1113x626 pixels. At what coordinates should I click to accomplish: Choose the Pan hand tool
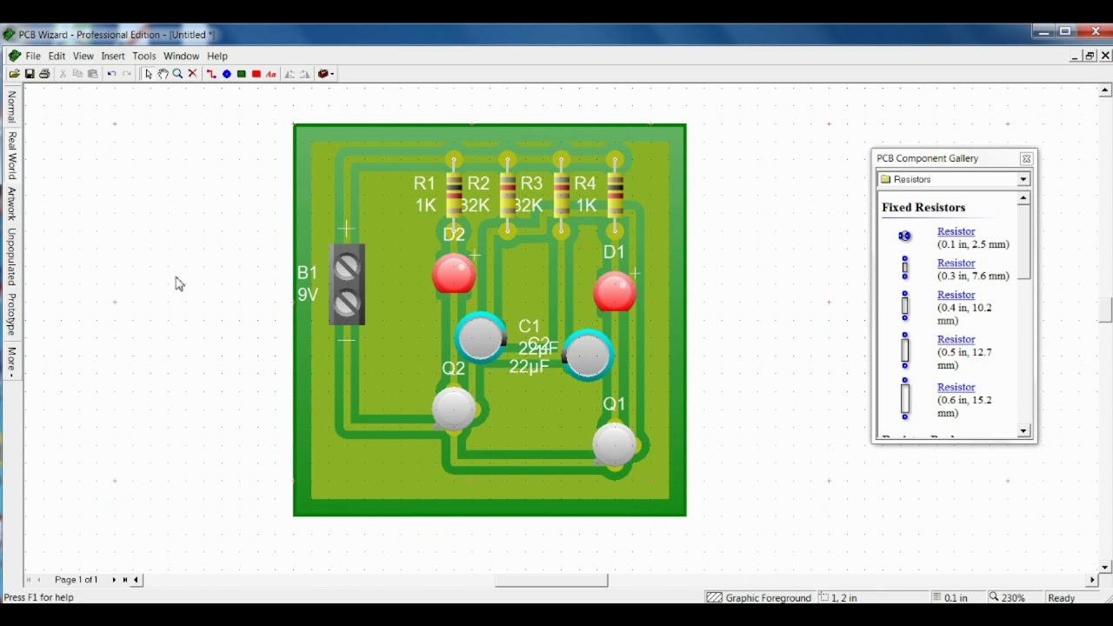163,74
